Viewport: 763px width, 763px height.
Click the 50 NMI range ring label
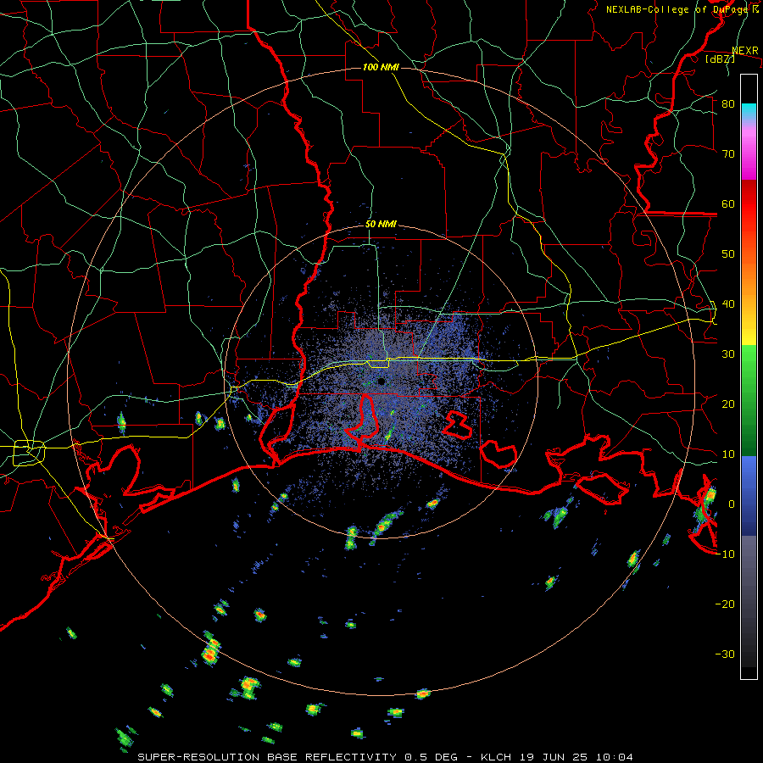pos(381,225)
